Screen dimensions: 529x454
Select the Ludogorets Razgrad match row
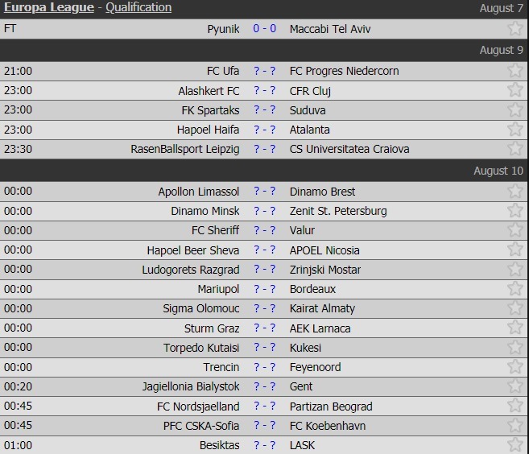(x=264, y=270)
